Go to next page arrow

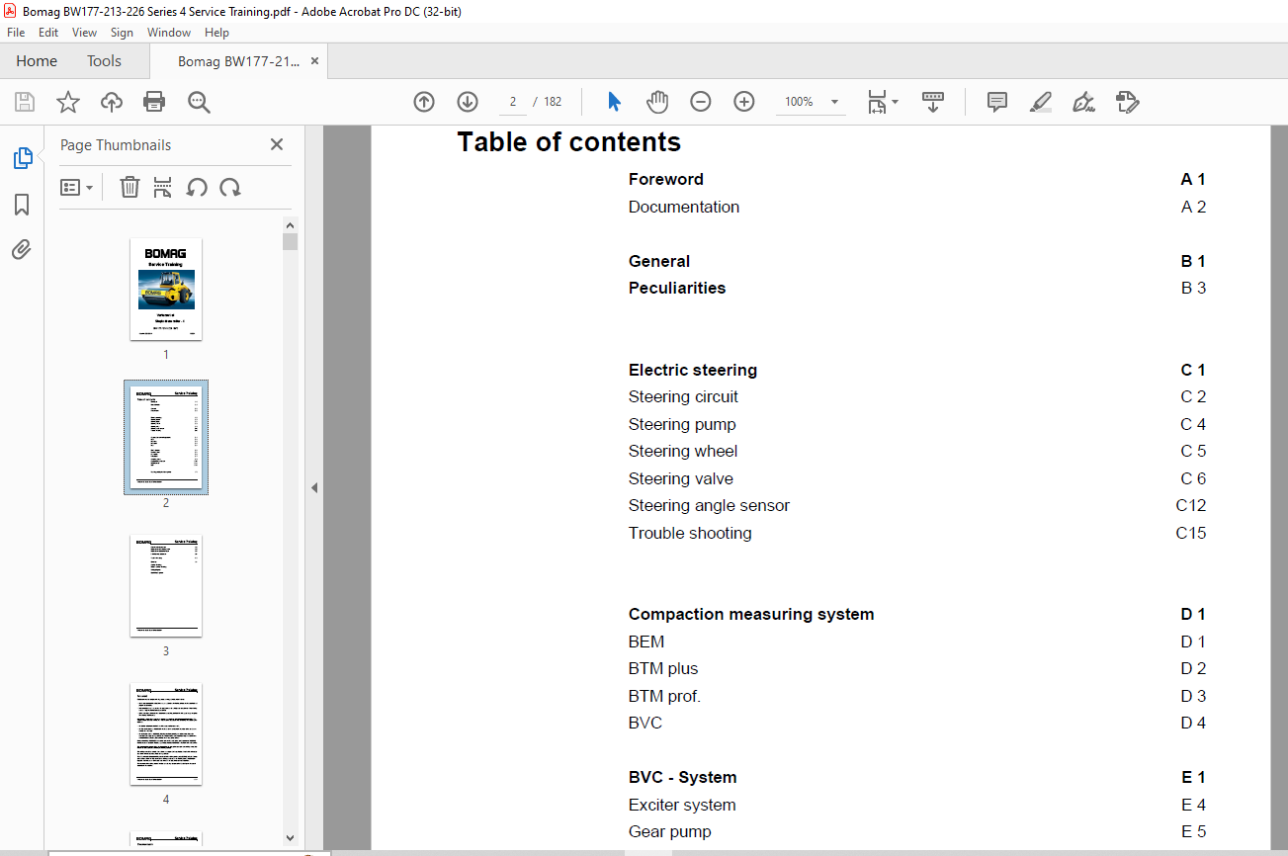(x=468, y=102)
